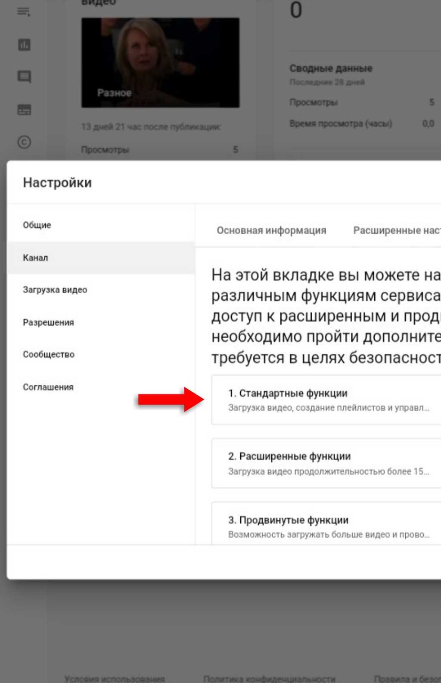The width and height of the screenshot is (441, 683).
Task: Open the Analytics bar chart icon
Action: coord(24,45)
